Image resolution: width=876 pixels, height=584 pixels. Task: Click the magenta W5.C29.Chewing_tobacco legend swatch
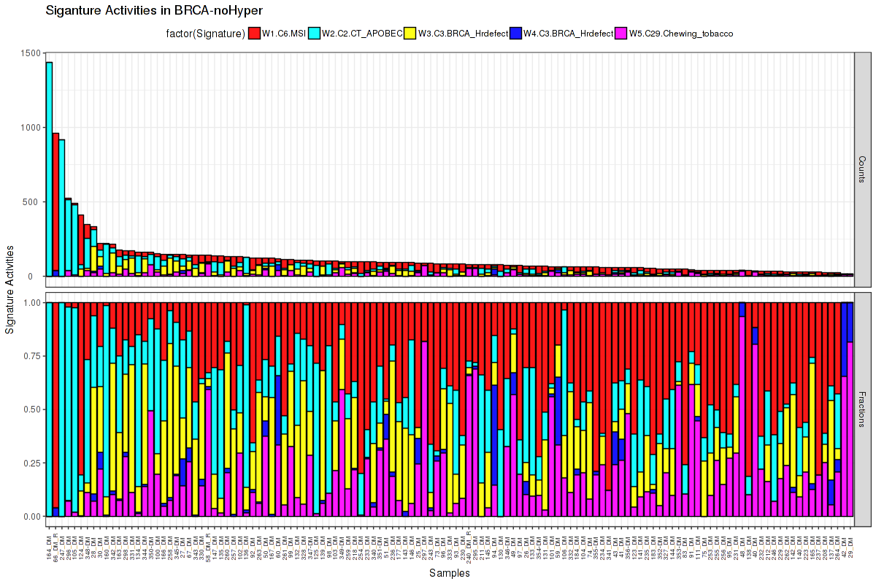click(621, 34)
